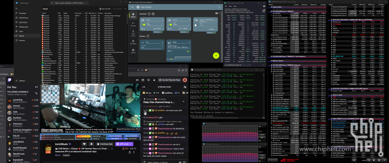The height and width of the screenshot is (163, 389).
Task: Toggle the Fan #2 control switch
Action: (x=170, y=25)
